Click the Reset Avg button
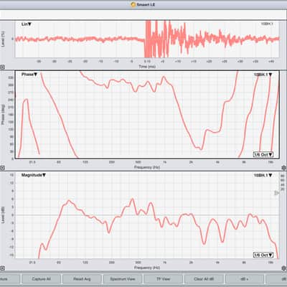This screenshot has width=287, height=287. tap(82, 279)
